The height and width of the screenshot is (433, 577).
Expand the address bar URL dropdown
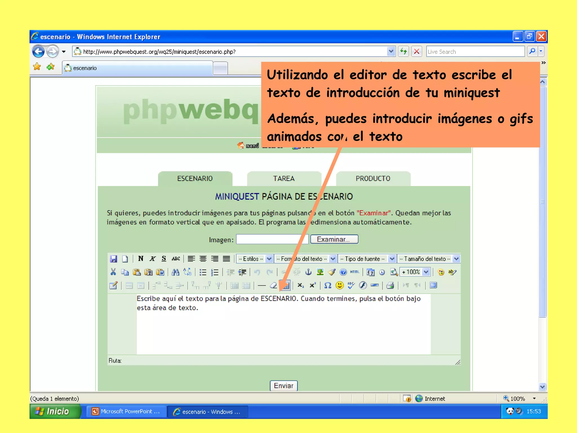coord(391,51)
